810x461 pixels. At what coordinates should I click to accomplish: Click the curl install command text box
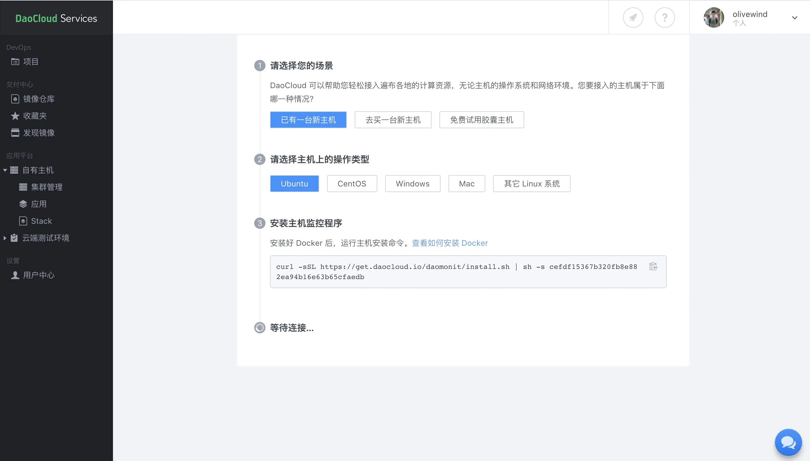click(x=468, y=272)
